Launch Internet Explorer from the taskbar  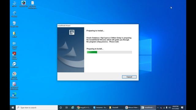pos(73,108)
